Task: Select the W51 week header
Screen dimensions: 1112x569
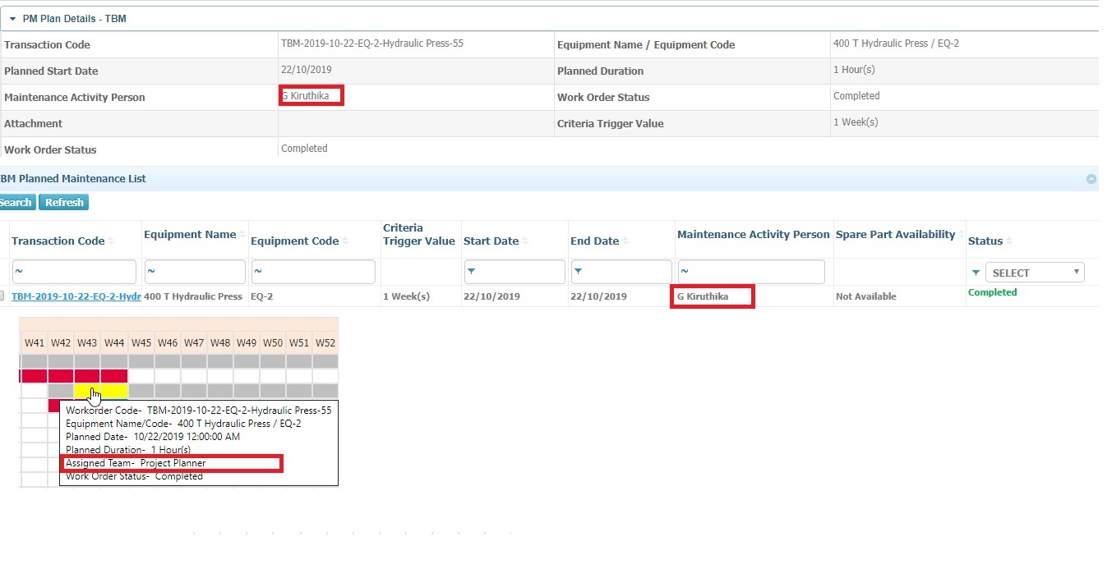Action: [299, 342]
